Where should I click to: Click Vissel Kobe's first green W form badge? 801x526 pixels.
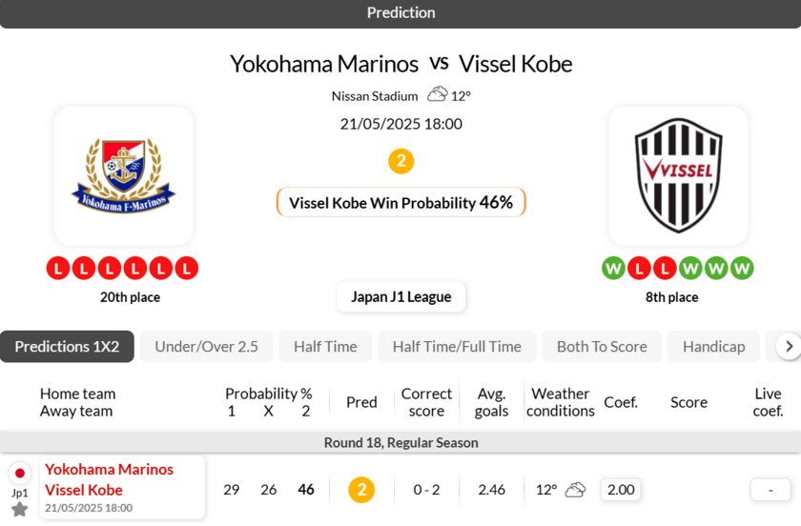tap(613, 269)
